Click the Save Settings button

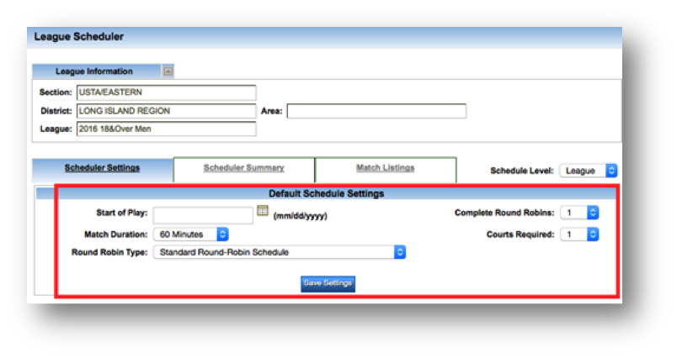pos(328,283)
